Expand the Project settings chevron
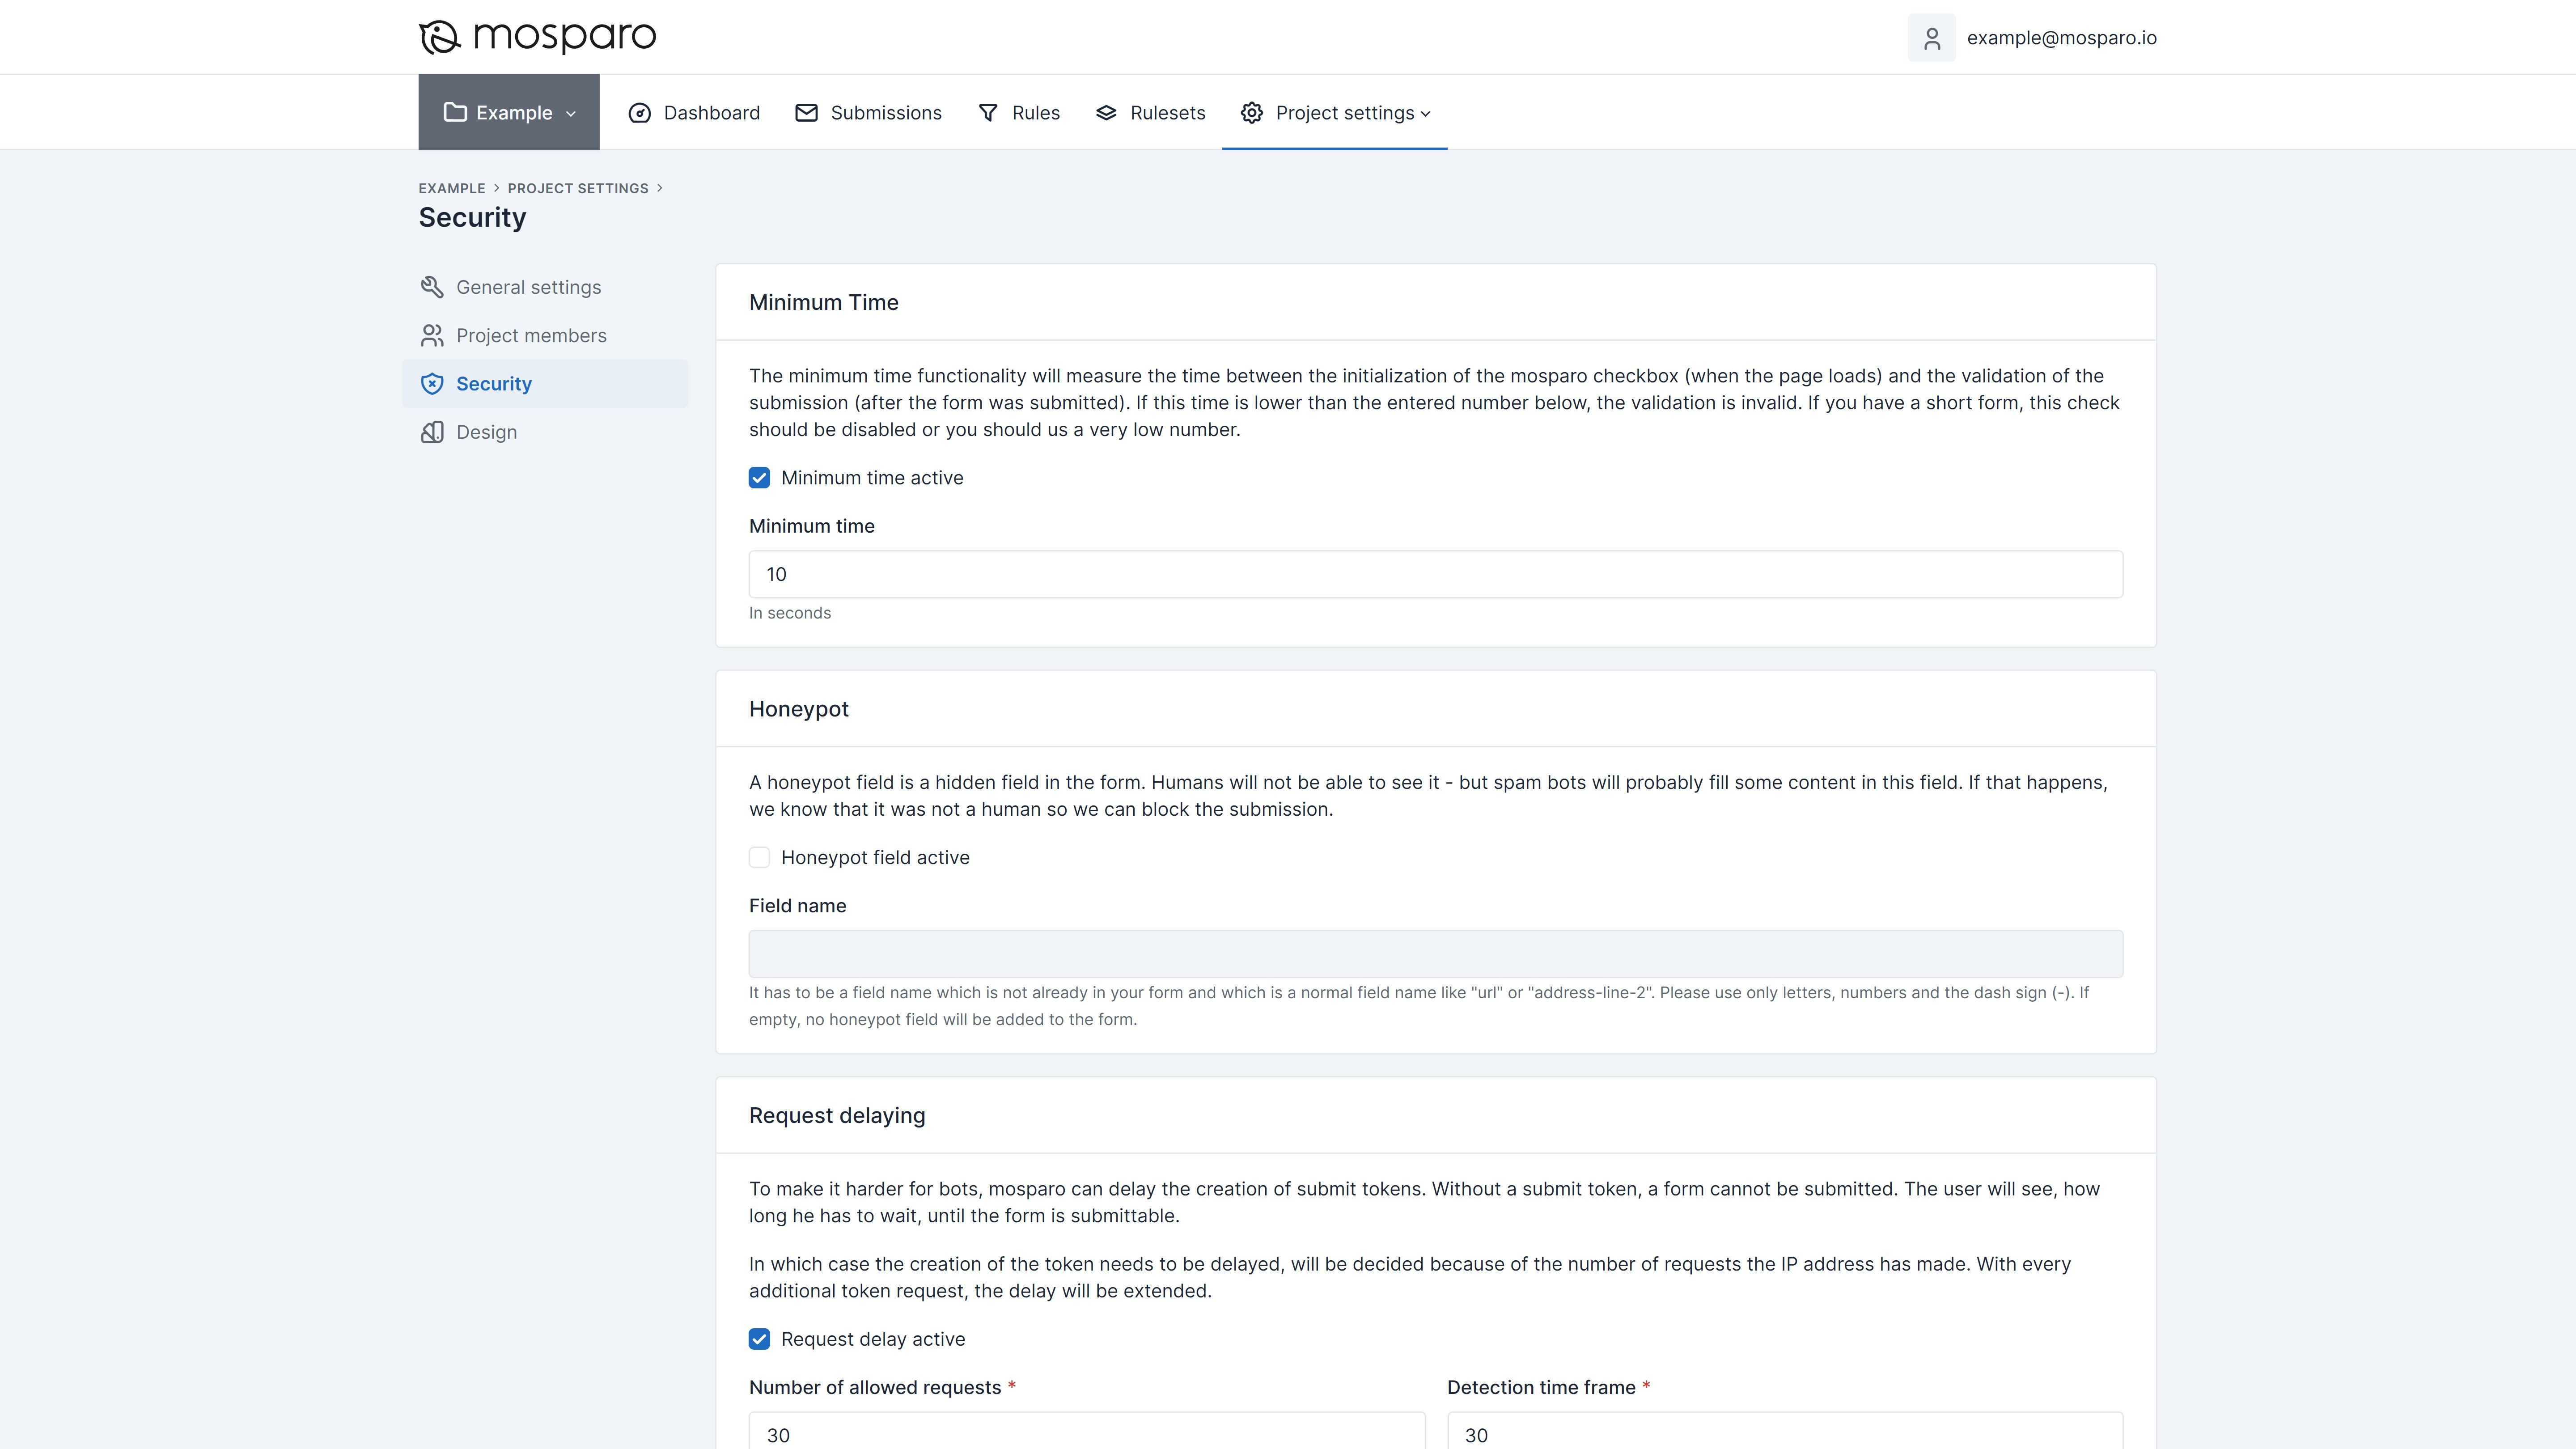 (1426, 114)
